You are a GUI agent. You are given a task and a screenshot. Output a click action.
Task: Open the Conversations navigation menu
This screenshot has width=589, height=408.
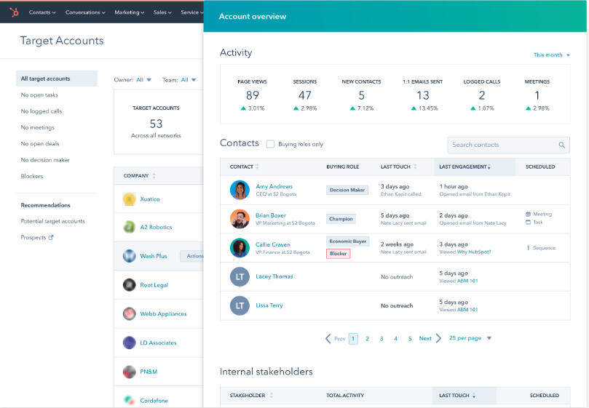(x=84, y=12)
